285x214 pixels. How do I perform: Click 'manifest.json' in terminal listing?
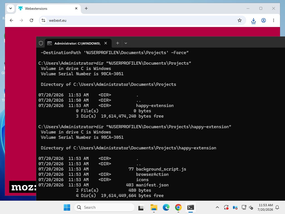pos(152,185)
